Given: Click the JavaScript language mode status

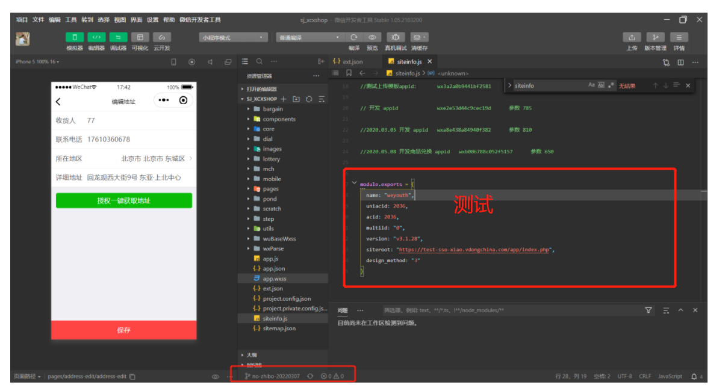Looking at the screenshot, I should click(x=670, y=376).
